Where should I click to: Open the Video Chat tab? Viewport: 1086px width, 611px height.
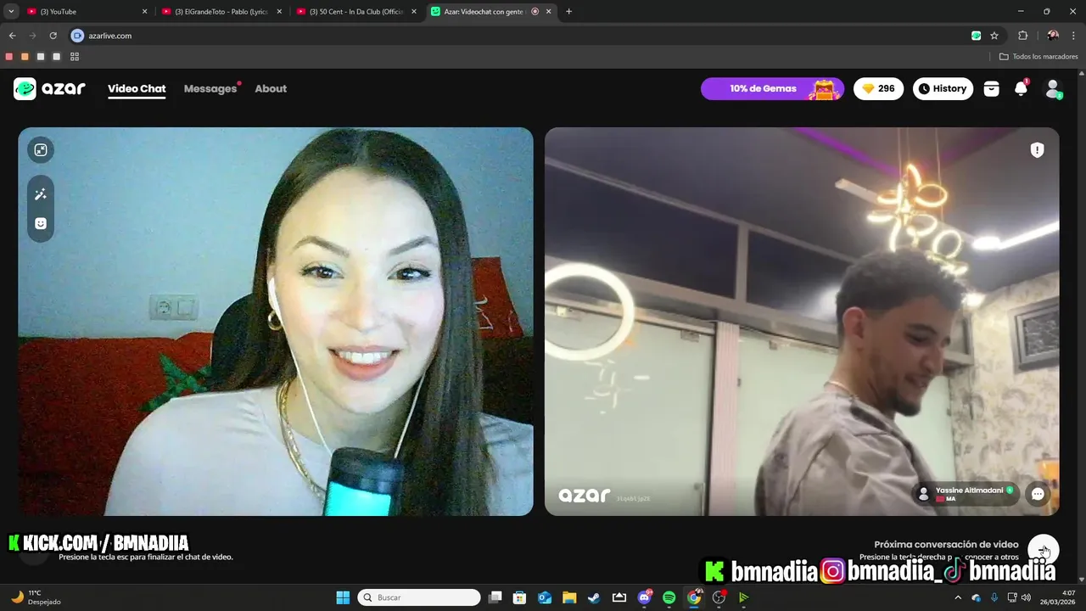point(137,88)
